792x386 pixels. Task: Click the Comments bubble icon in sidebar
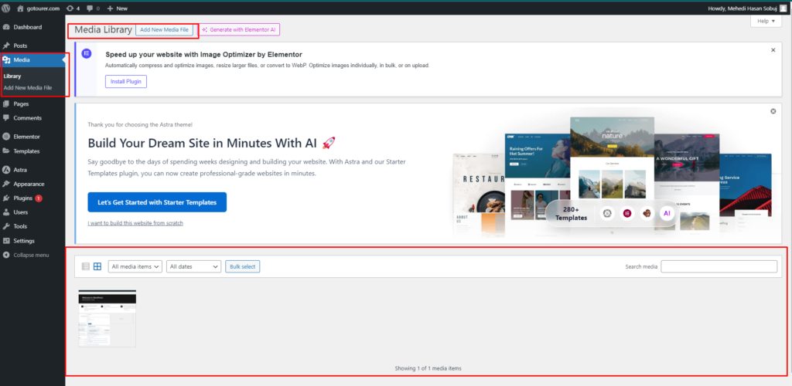[6, 118]
